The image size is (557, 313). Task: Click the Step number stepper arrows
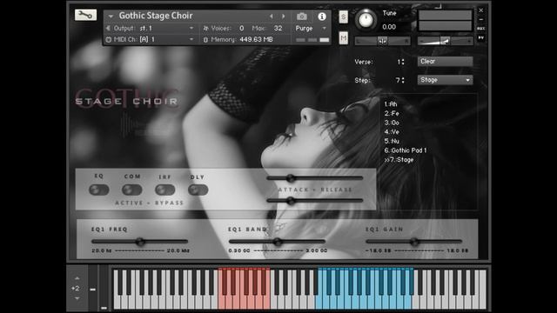point(402,80)
